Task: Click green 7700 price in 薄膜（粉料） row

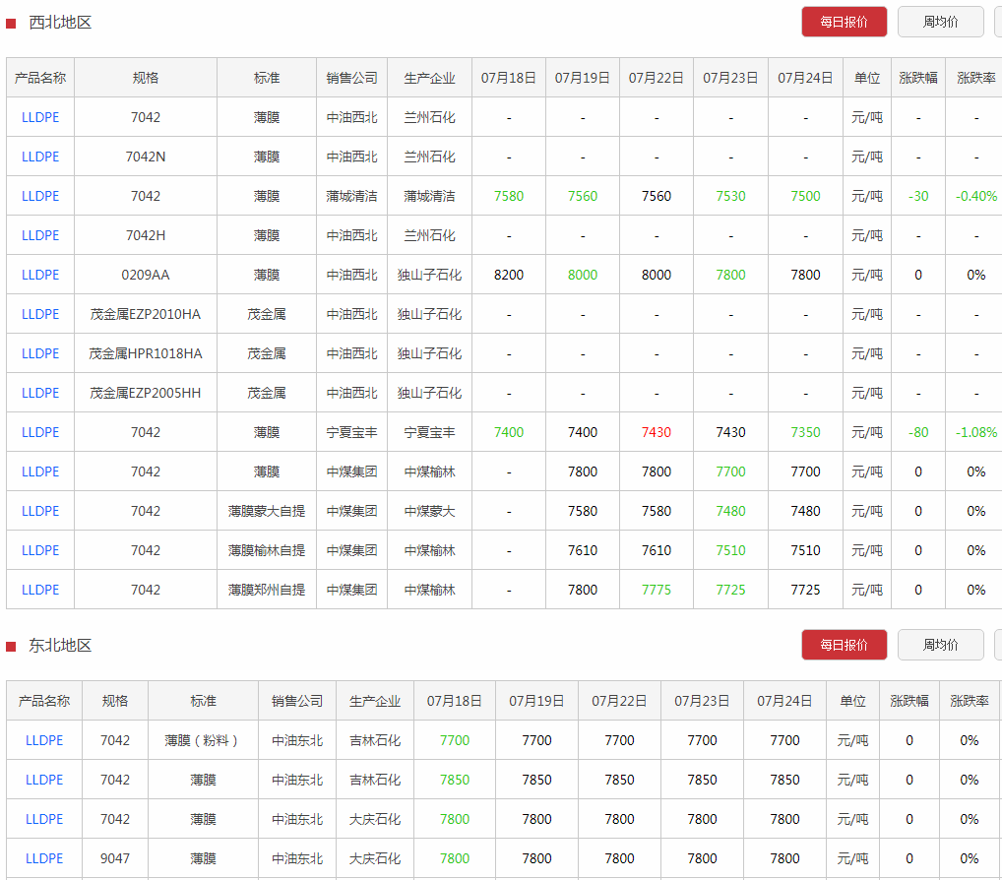Action: point(455,740)
